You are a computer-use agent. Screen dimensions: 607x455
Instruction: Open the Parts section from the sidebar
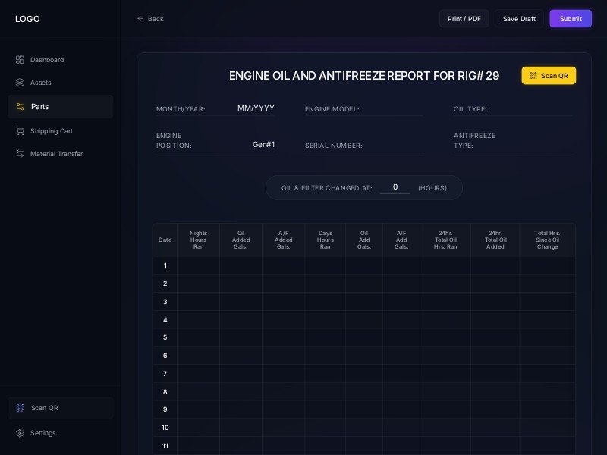40,107
